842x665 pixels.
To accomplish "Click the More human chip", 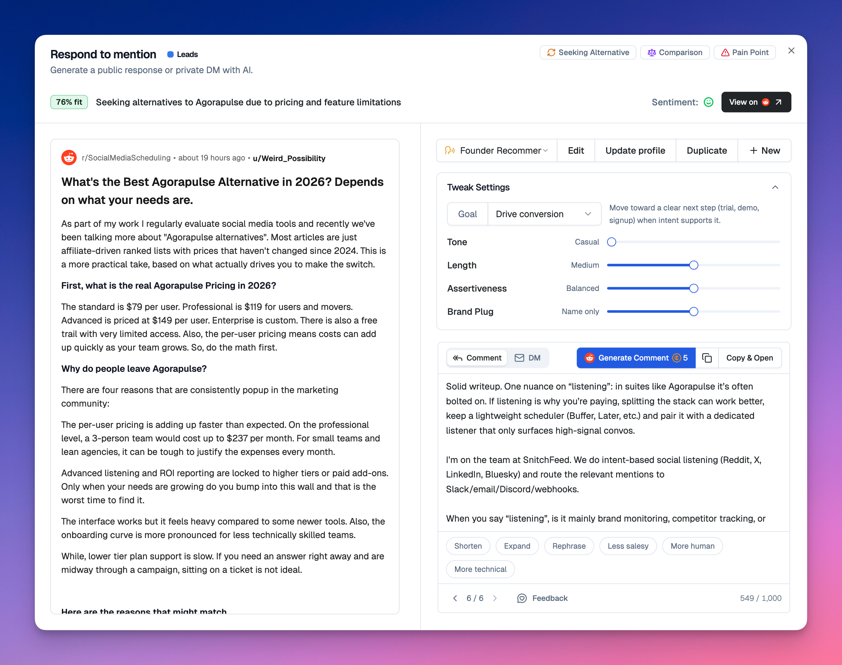I will [x=692, y=546].
